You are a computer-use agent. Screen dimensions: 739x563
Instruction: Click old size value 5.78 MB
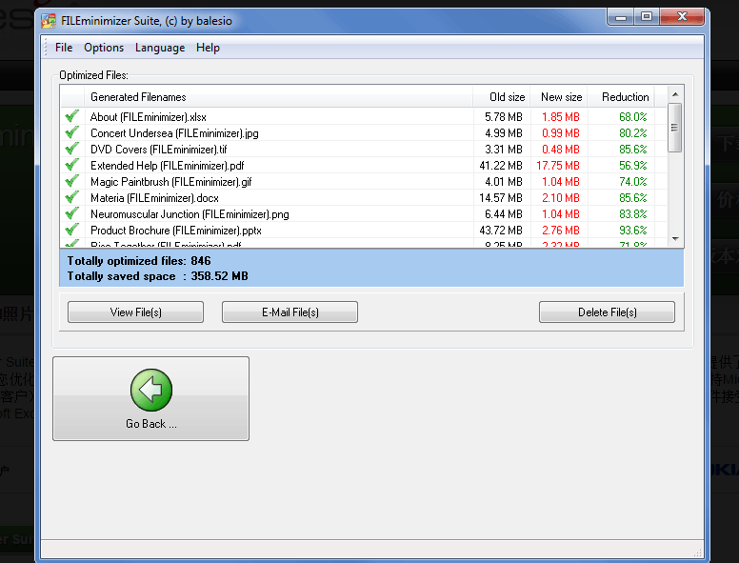(504, 117)
